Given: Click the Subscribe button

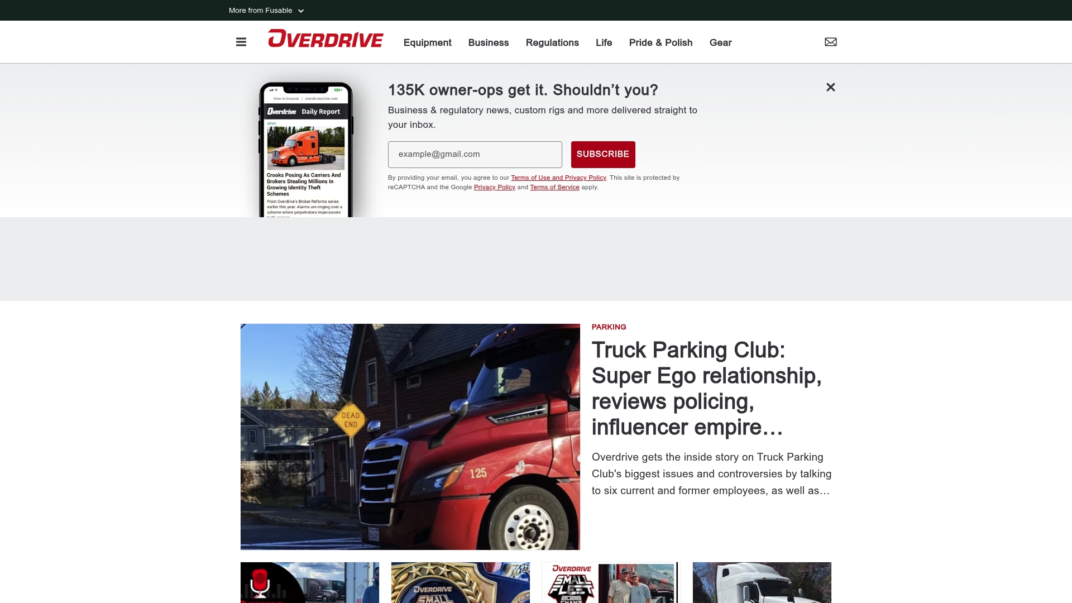Looking at the screenshot, I should [x=603, y=155].
